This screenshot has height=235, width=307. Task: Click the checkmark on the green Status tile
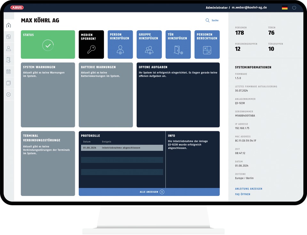(x=48, y=45)
